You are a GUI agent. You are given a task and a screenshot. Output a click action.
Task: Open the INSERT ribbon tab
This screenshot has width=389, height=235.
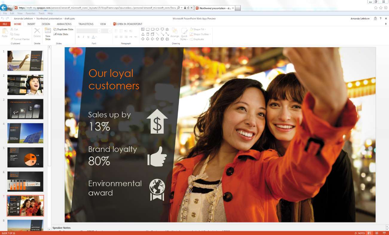pyautogui.click(x=31, y=24)
